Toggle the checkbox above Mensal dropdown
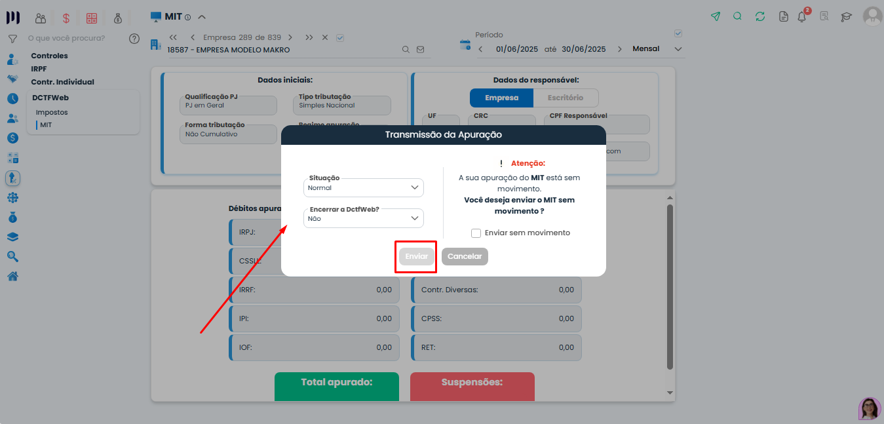884x424 pixels. (678, 33)
